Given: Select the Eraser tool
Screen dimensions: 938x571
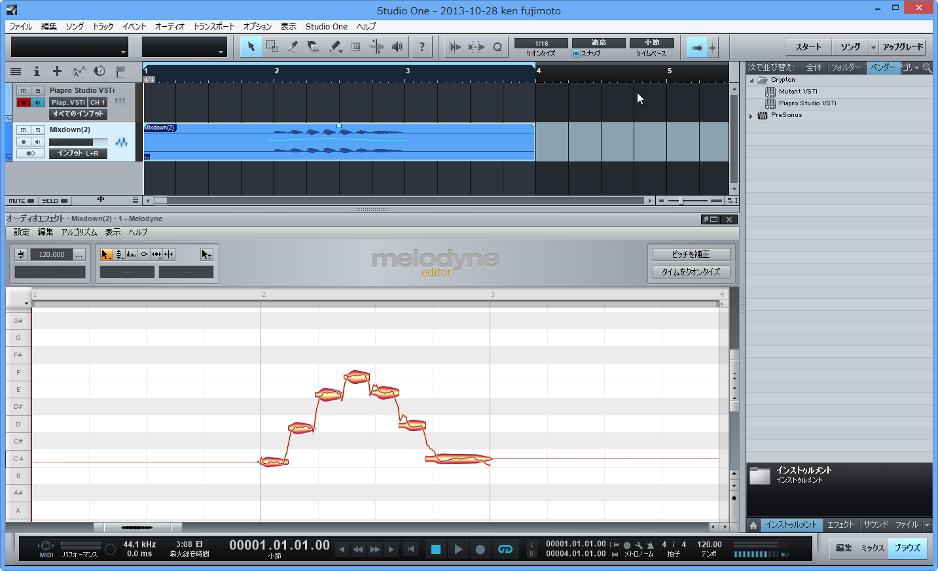Looking at the screenshot, I should 314,46.
